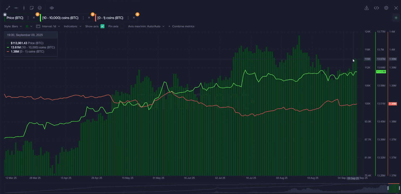Add a sticky note to chart
Image resolution: width=401 pixels, height=194 pixels.
point(32,8)
